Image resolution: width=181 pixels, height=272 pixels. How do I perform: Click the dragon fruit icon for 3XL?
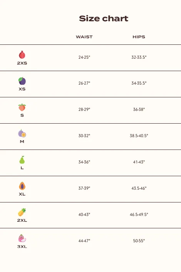(x=22, y=238)
